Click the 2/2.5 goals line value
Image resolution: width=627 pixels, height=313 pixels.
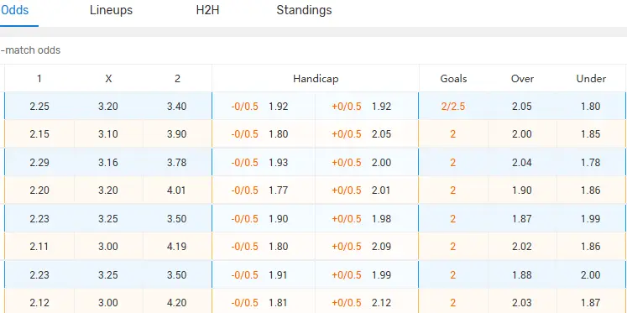pos(453,107)
